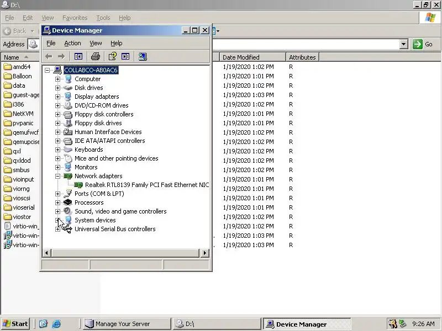This screenshot has width=442, height=331.
Task: Click the Disk drives icon
Action: pos(67,88)
